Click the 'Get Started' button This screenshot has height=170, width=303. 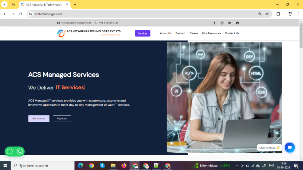point(38,118)
